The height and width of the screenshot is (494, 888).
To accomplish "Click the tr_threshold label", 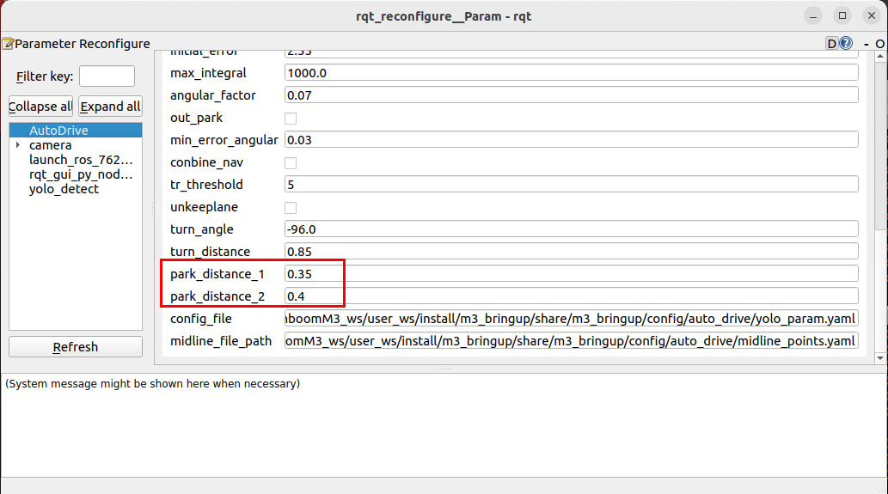I will pos(206,185).
